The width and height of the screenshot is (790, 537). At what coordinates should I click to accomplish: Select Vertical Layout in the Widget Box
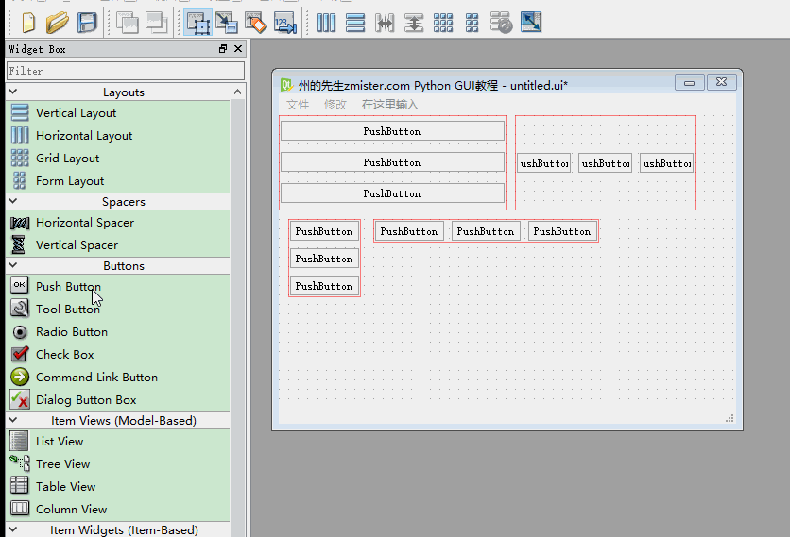[118, 112]
